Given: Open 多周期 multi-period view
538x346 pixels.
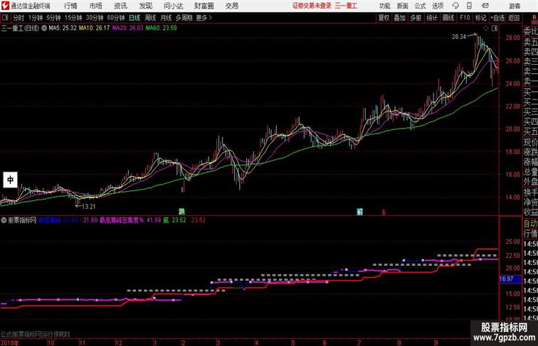Looking at the screenshot, I should [x=184, y=18].
